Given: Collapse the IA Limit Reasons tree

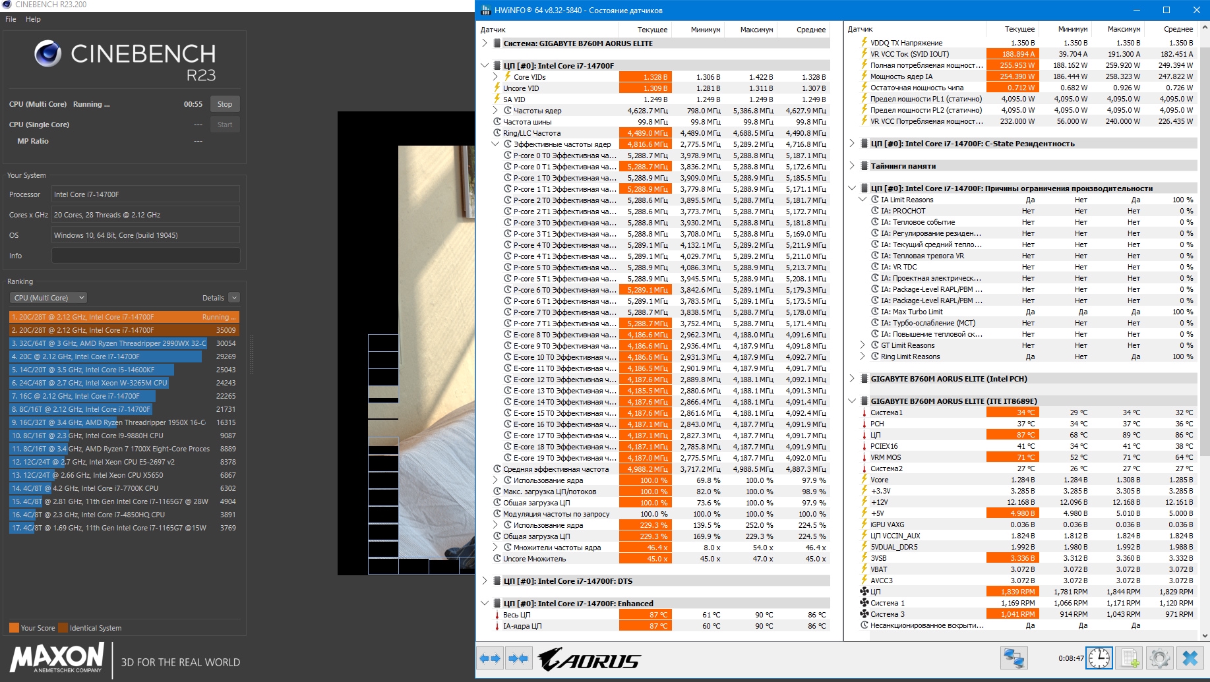Looking at the screenshot, I should point(862,200).
